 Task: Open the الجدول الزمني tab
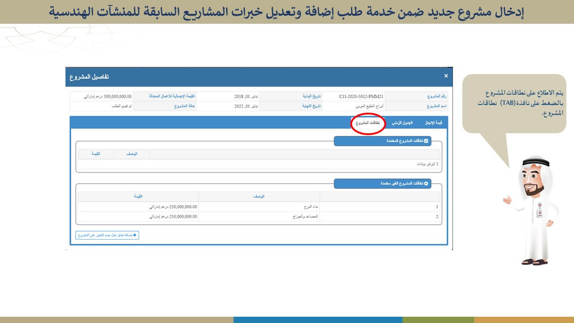click(402, 123)
